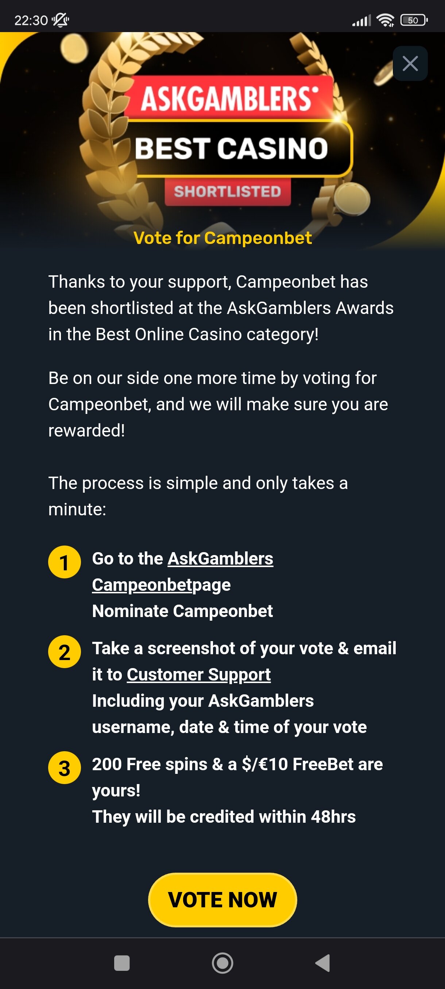Tap the 200 Free spins reward text
Screen dimensions: 445x989
point(237,764)
